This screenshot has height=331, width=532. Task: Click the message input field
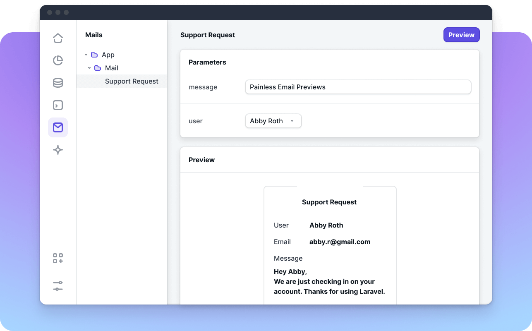[x=358, y=87]
